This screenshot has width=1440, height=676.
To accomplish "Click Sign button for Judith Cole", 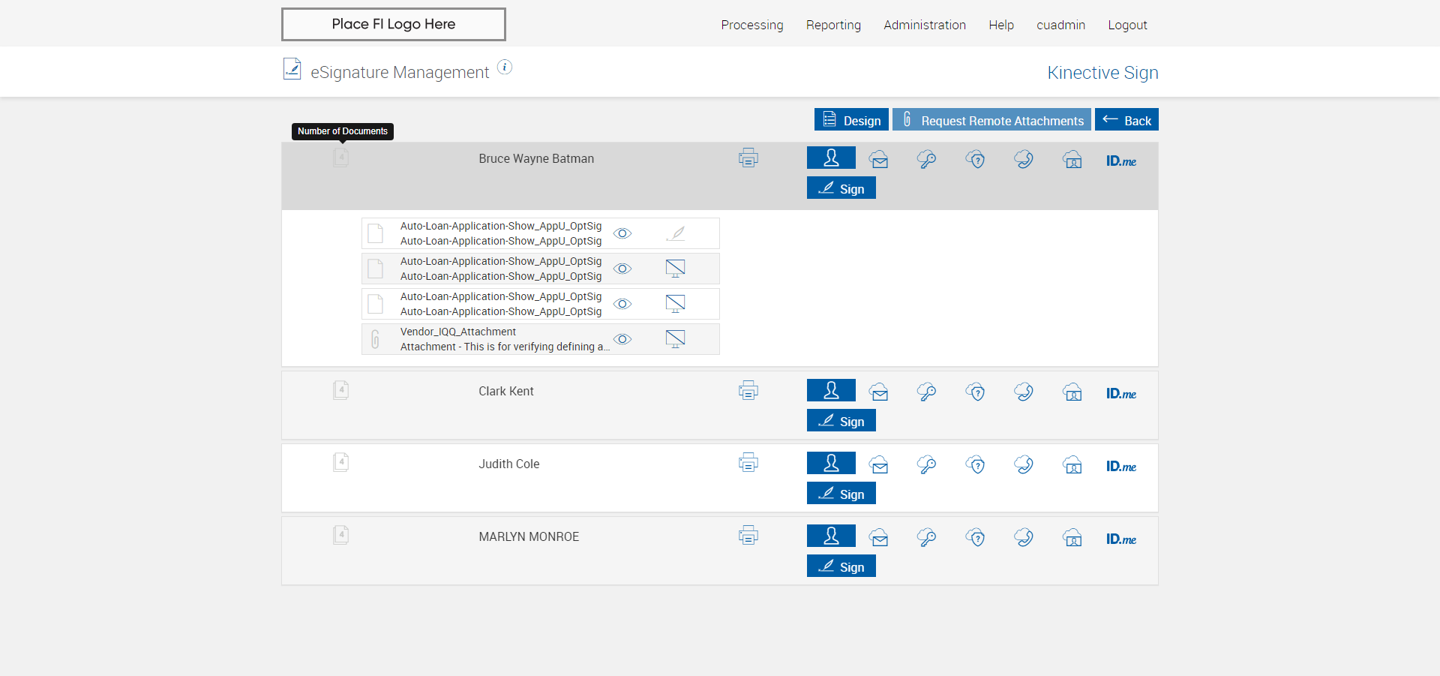I will tap(841, 494).
